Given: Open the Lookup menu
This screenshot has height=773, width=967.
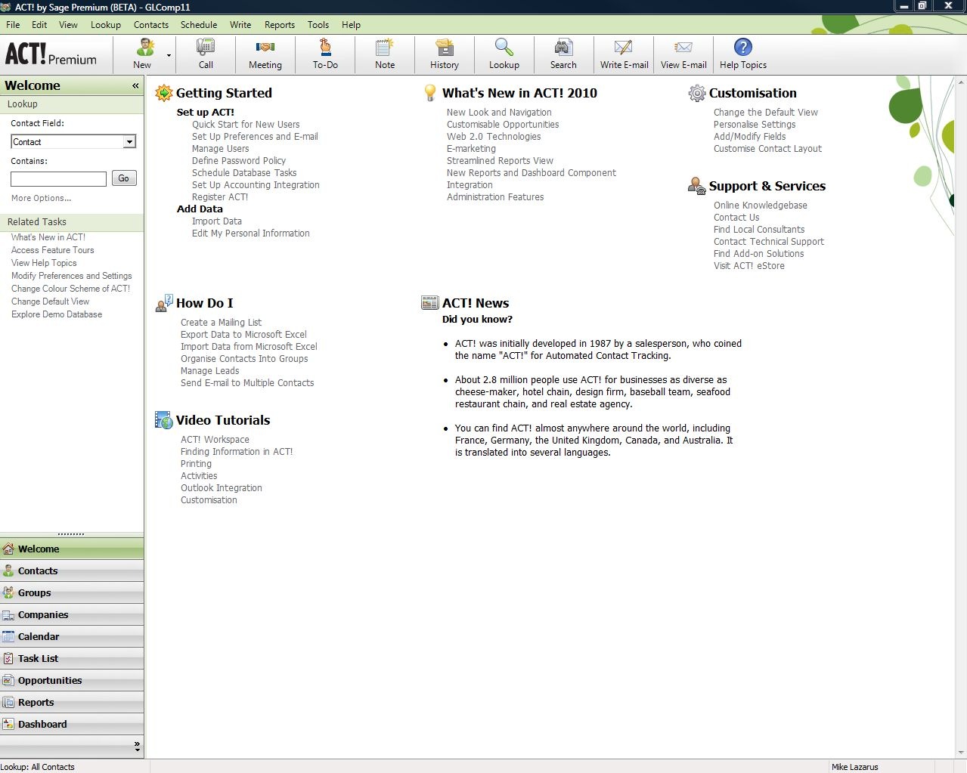Looking at the screenshot, I should [106, 25].
